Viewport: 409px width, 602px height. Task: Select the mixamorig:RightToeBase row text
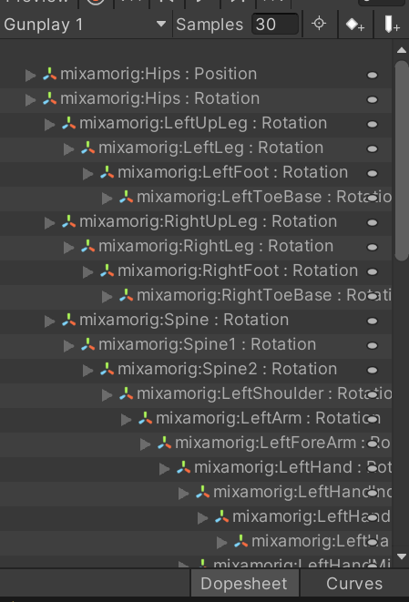coord(264,295)
